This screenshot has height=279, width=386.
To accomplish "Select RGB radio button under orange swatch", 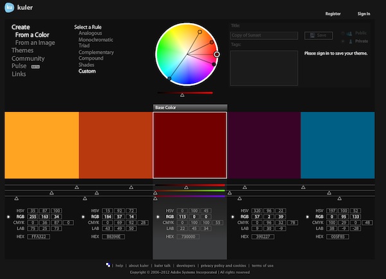I will click(7, 217).
